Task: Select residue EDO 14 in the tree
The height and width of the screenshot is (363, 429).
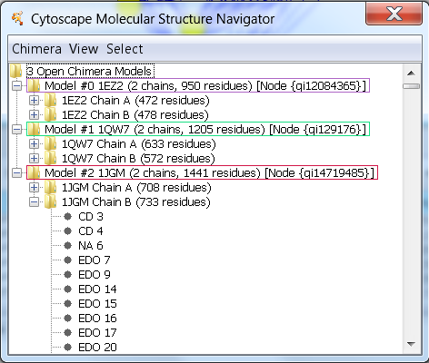Action: pyautogui.click(x=97, y=289)
